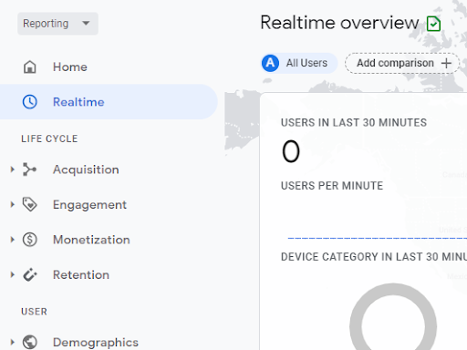Screen dimensions: 467x350
Task: Click the DEVICE CATEGORY heading
Action: pos(374,257)
